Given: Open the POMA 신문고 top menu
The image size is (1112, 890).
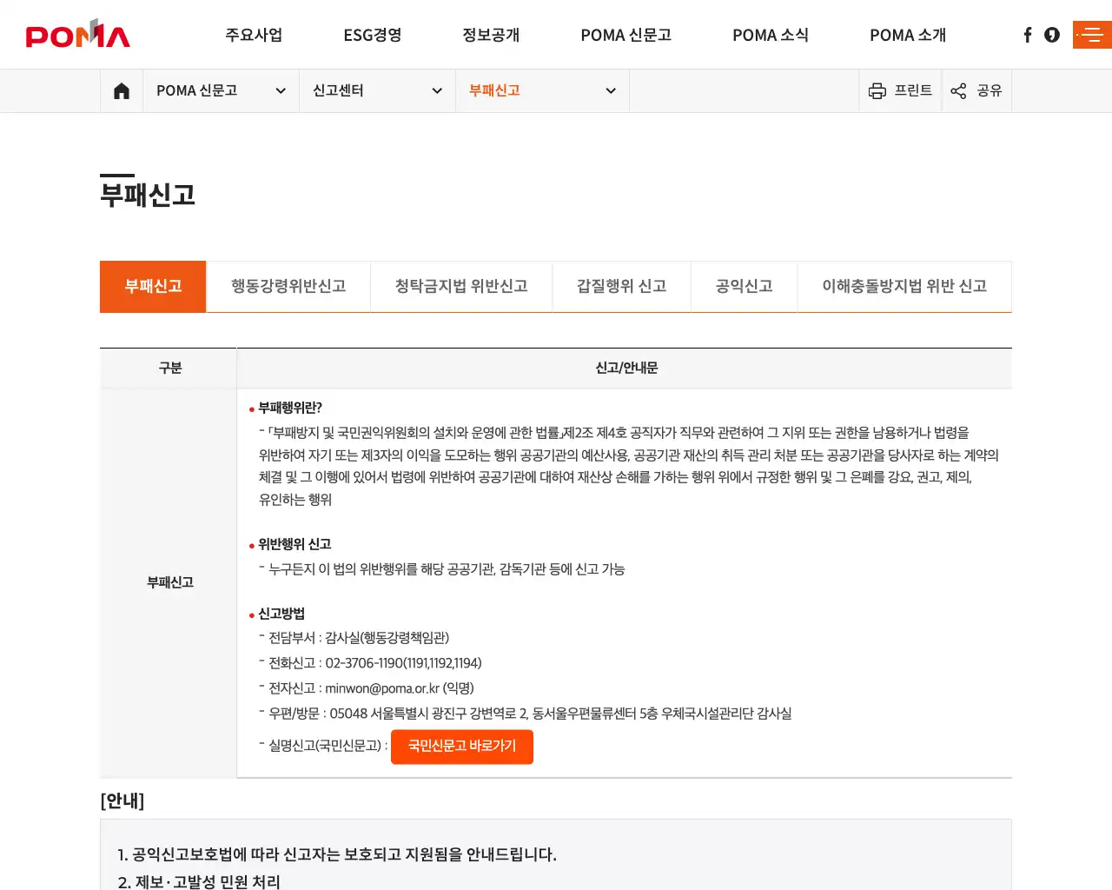Looking at the screenshot, I should click(625, 35).
